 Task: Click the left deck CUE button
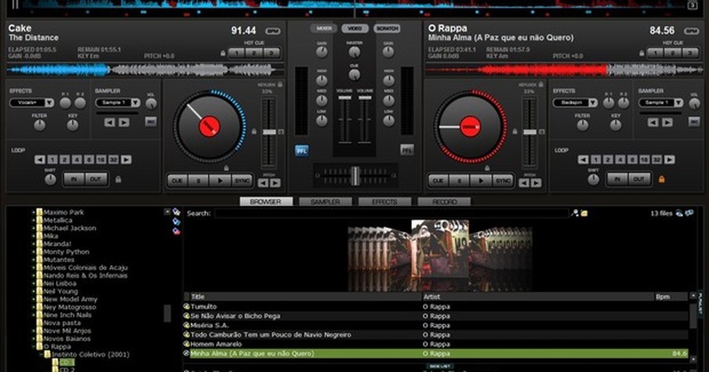click(x=177, y=181)
